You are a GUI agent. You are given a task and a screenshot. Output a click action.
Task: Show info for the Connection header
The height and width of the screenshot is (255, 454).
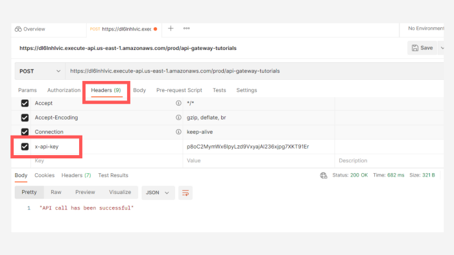[x=178, y=132]
